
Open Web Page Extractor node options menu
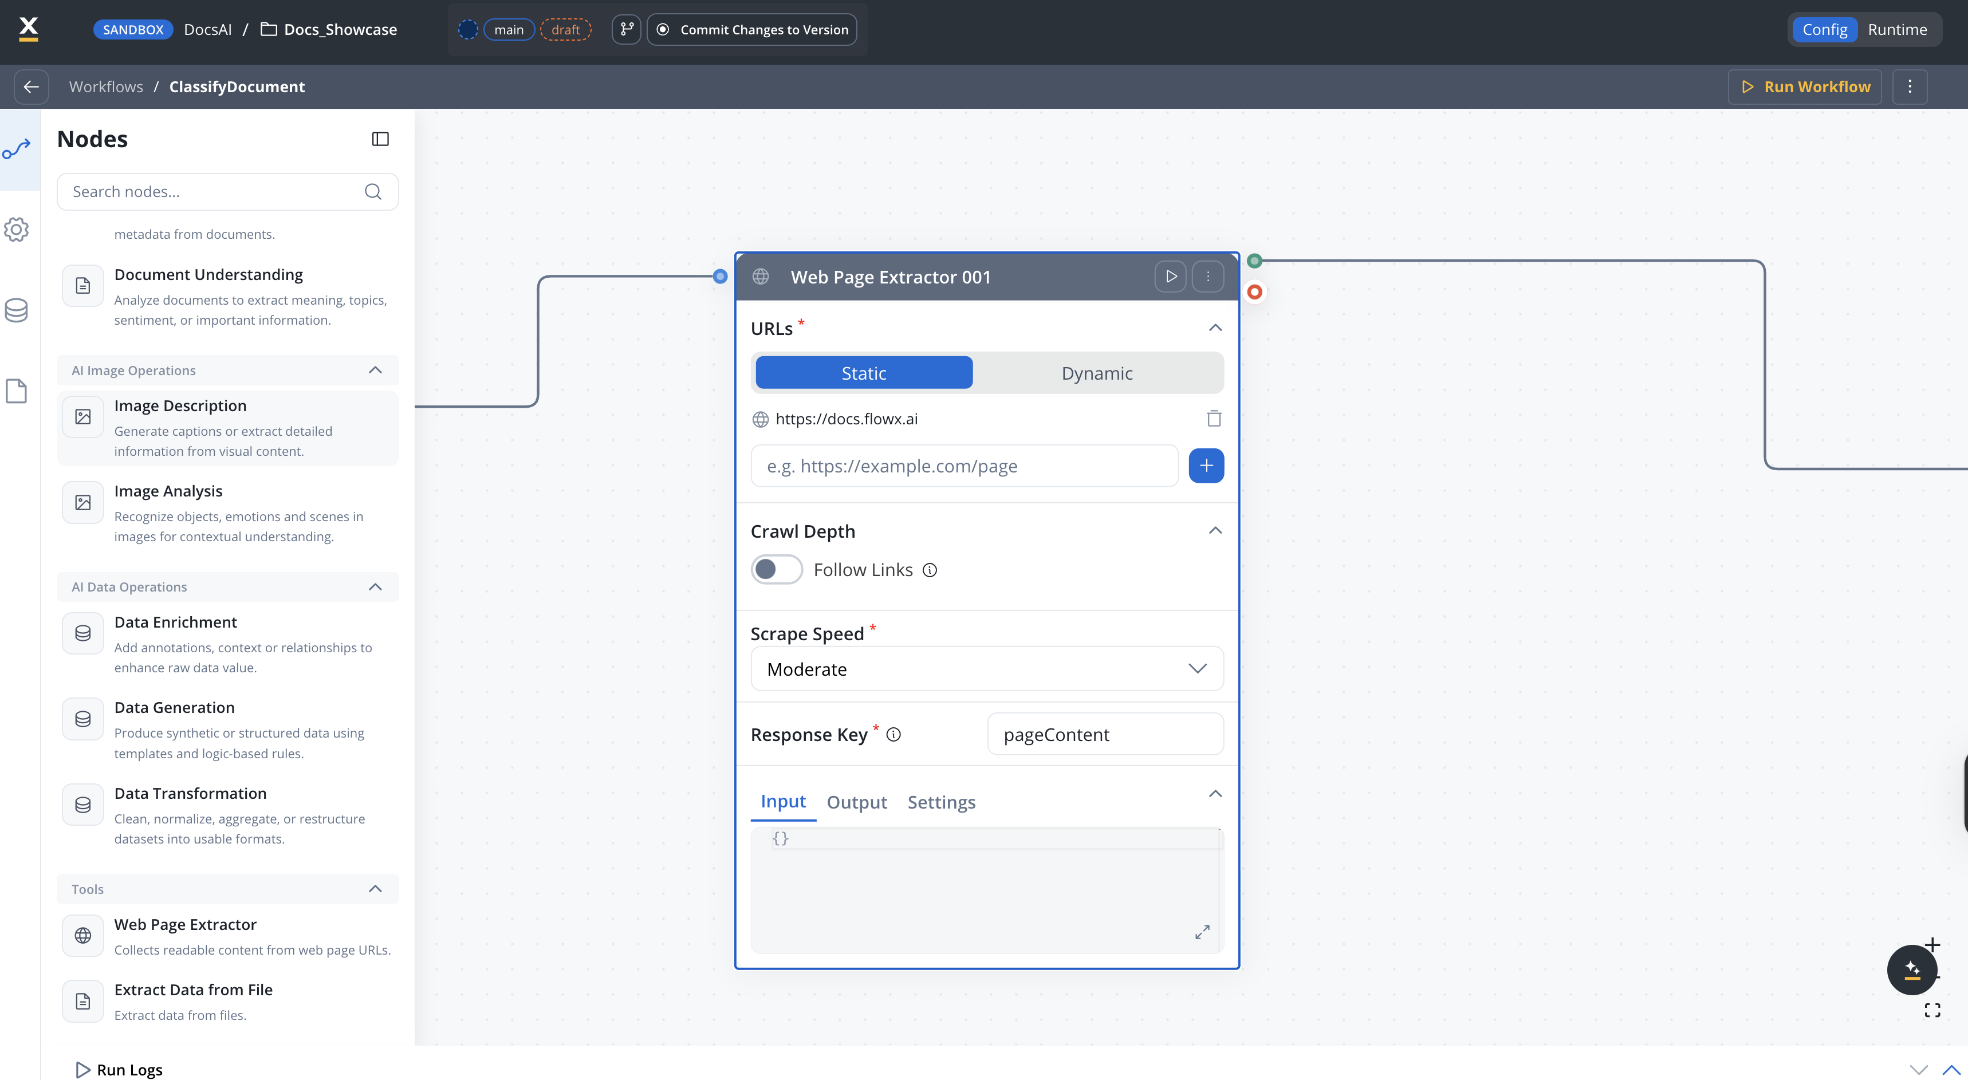(x=1208, y=277)
